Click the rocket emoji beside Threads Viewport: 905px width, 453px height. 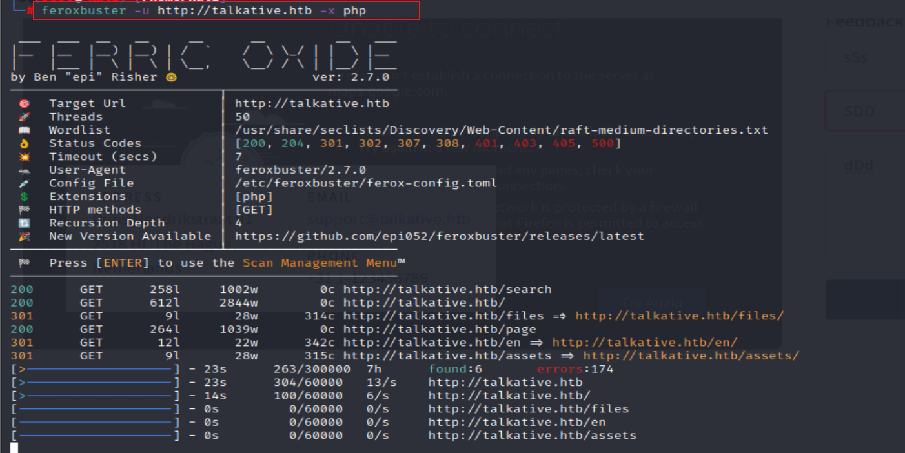25,117
